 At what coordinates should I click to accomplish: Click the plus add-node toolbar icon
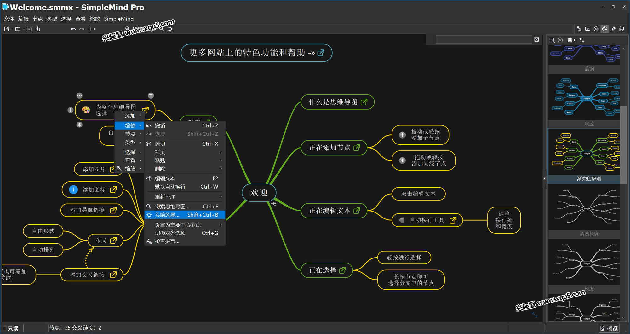click(90, 29)
